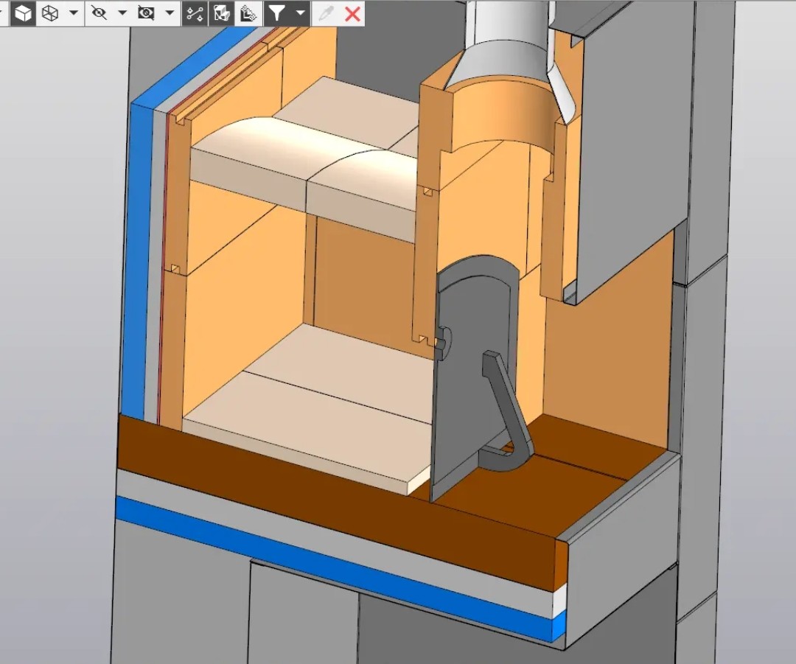Open dropdown beside the framed eye icon

pos(170,13)
